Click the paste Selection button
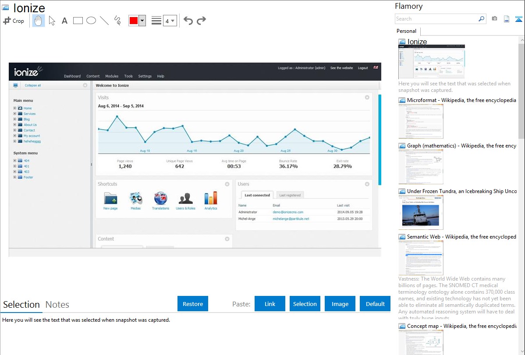This screenshot has height=355, width=525. [x=305, y=304]
